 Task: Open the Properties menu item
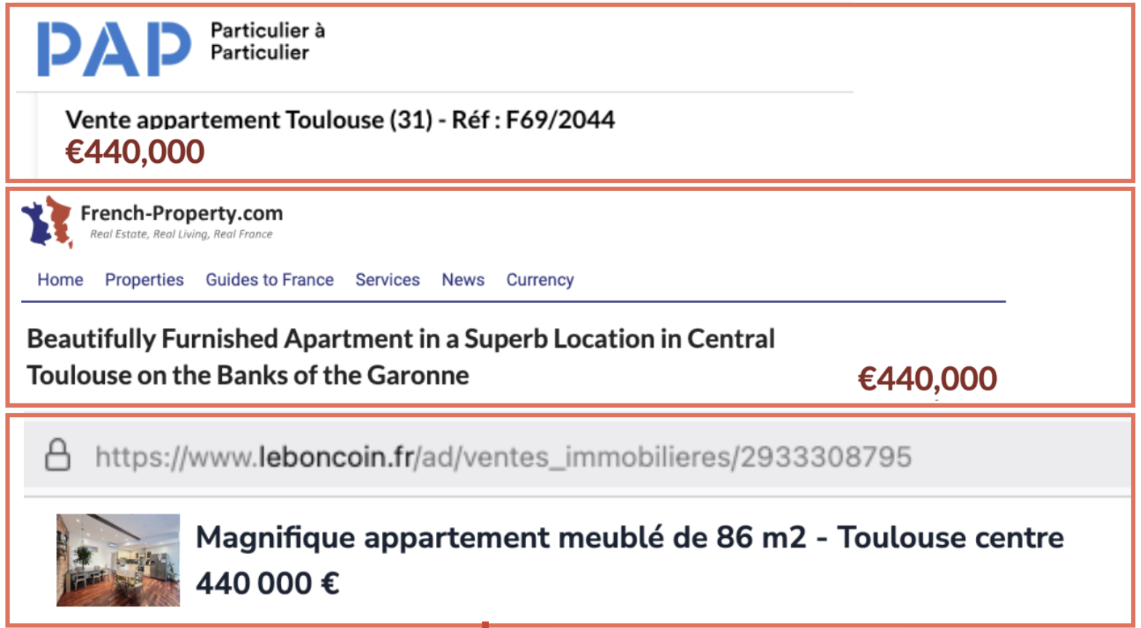[x=144, y=280]
